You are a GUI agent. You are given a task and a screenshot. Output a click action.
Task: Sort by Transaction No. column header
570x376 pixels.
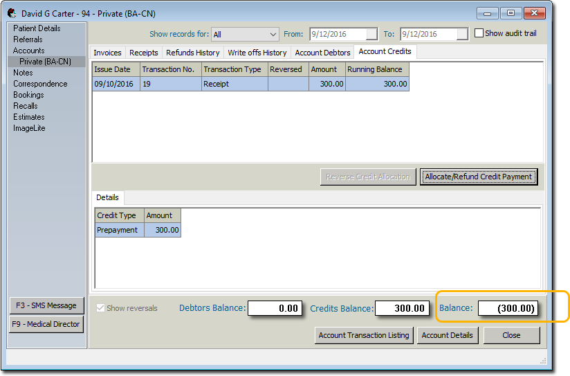point(170,69)
